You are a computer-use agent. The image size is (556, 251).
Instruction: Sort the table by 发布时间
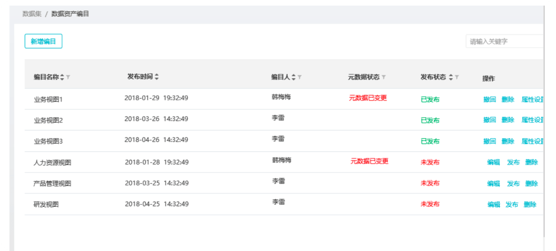[x=157, y=77]
